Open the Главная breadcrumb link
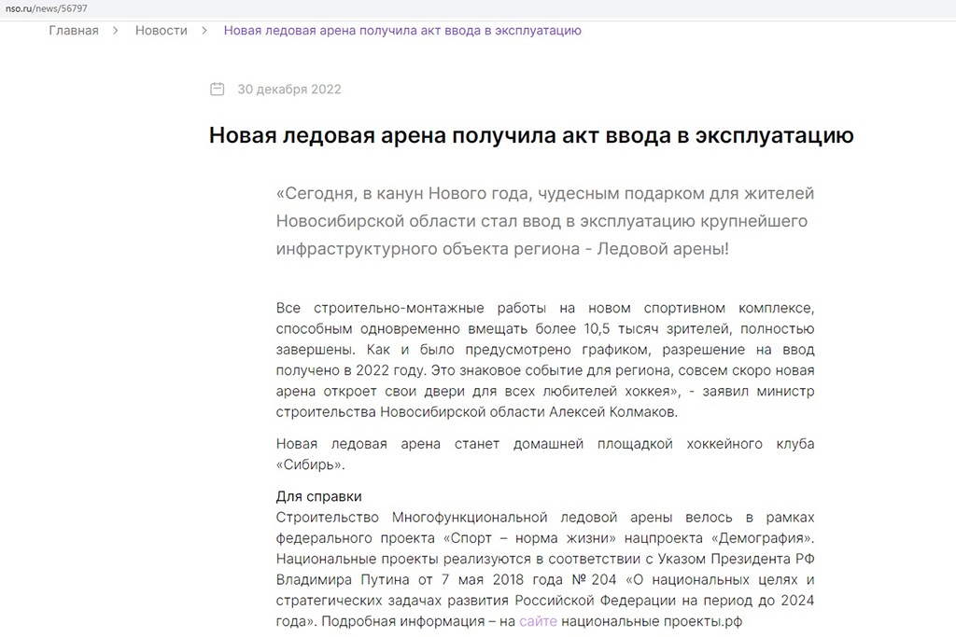Viewport: 956px width, 637px height. [74, 31]
